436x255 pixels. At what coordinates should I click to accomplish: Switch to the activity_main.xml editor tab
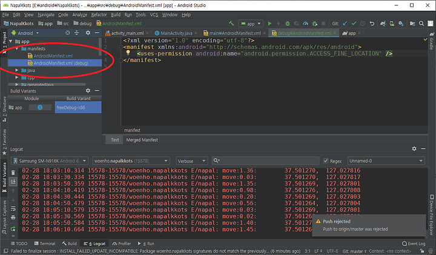click(127, 33)
